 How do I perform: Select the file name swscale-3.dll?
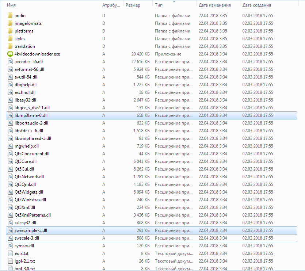(27, 238)
